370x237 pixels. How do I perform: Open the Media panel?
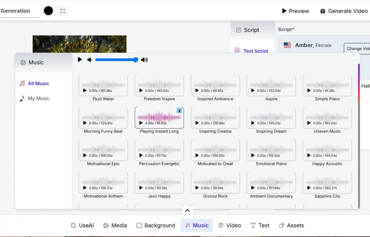tap(115, 225)
